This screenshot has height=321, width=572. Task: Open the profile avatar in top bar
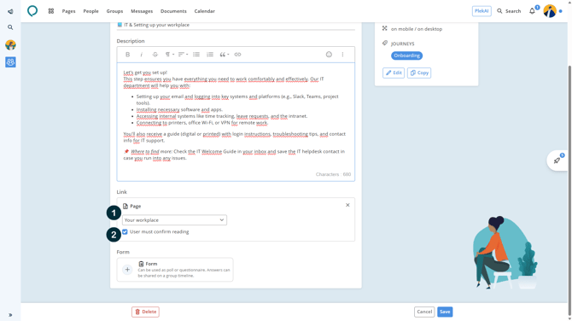[550, 11]
